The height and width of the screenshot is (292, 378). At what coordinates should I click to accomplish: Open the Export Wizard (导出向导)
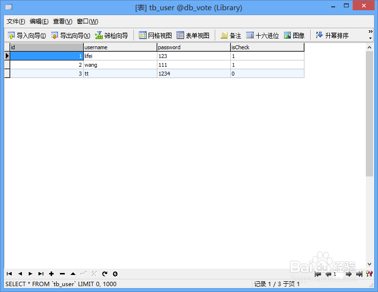pyautogui.click(x=71, y=36)
